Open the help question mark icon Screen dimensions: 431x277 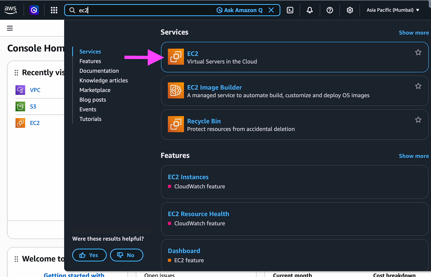pyautogui.click(x=330, y=10)
